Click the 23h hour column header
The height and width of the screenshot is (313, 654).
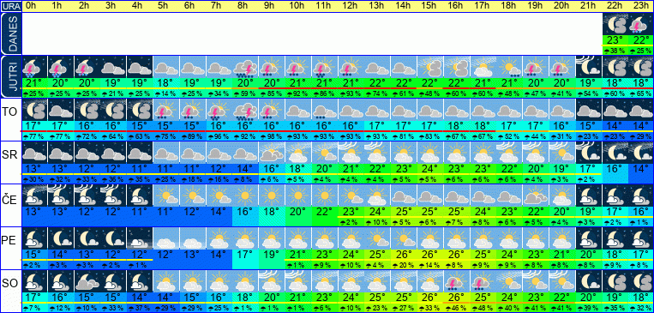pyautogui.click(x=640, y=6)
